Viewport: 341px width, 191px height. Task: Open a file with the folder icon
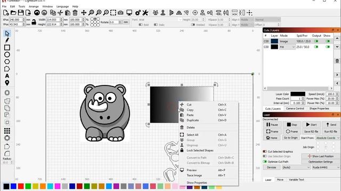[x=13, y=13]
